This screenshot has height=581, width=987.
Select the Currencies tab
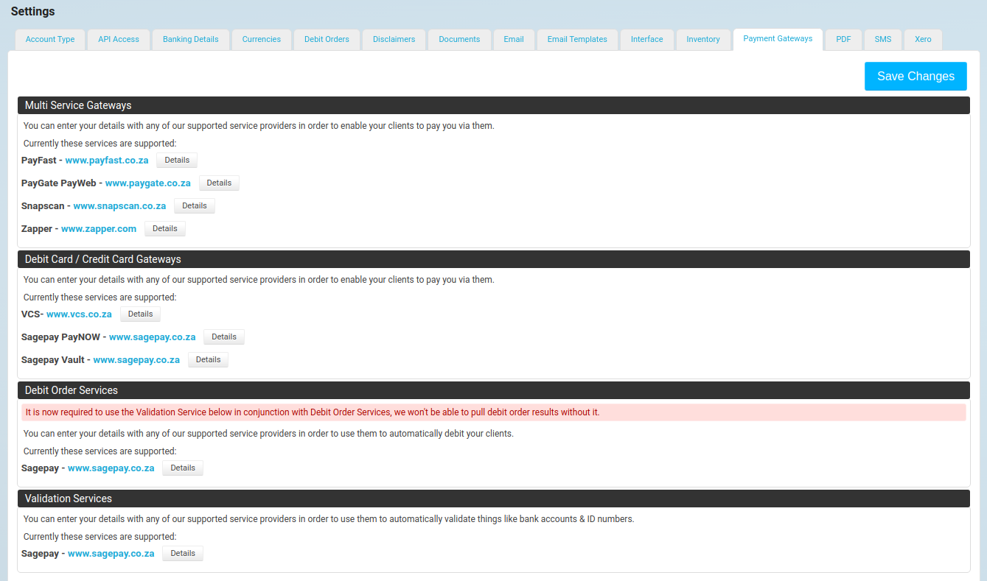click(x=262, y=39)
